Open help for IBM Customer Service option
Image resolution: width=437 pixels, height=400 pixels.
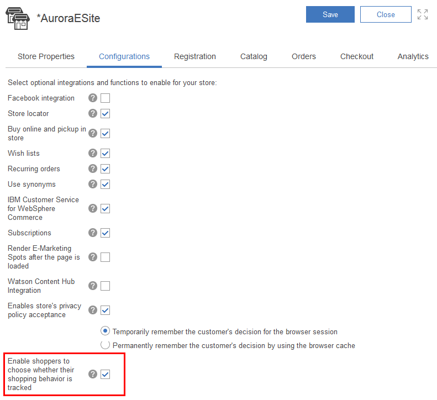click(x=93, y=208)
